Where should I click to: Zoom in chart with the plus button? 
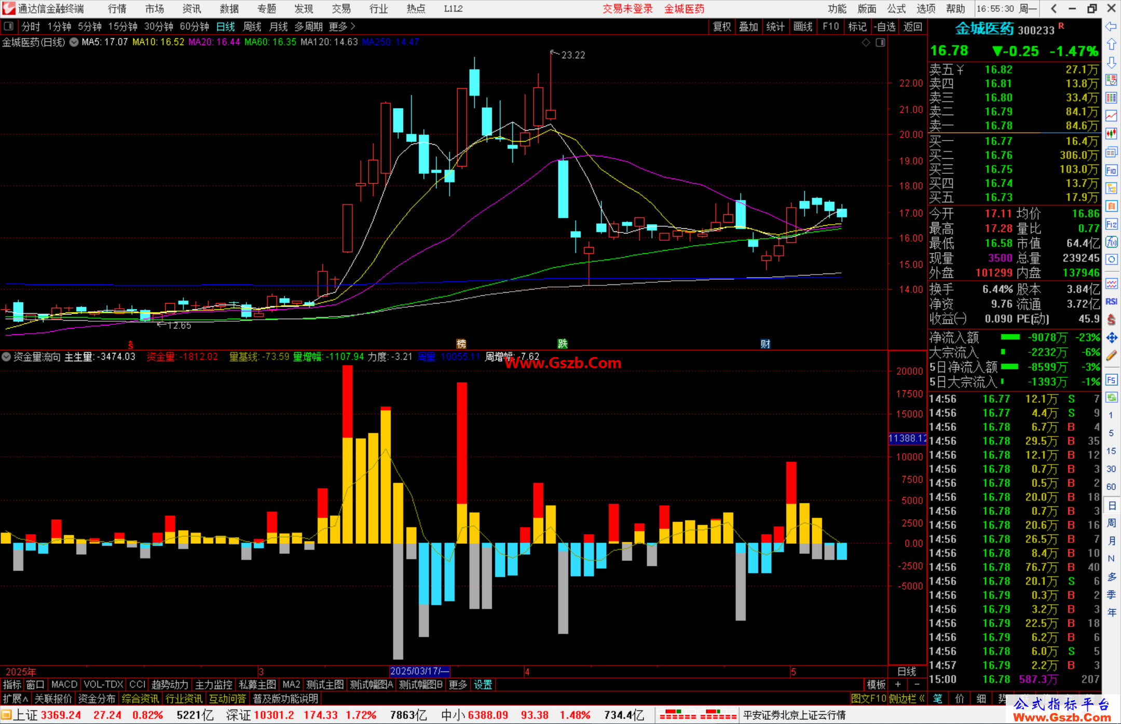pos(898,685)
